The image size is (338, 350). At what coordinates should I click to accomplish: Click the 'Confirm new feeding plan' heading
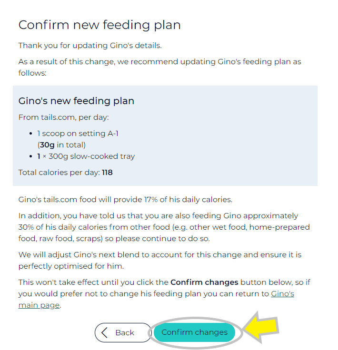pyautogui.click(x=99, y=25)
